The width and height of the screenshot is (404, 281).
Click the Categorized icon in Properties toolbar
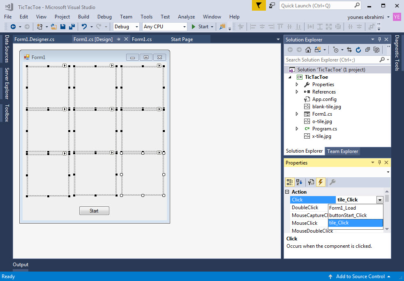pos(290,183)
